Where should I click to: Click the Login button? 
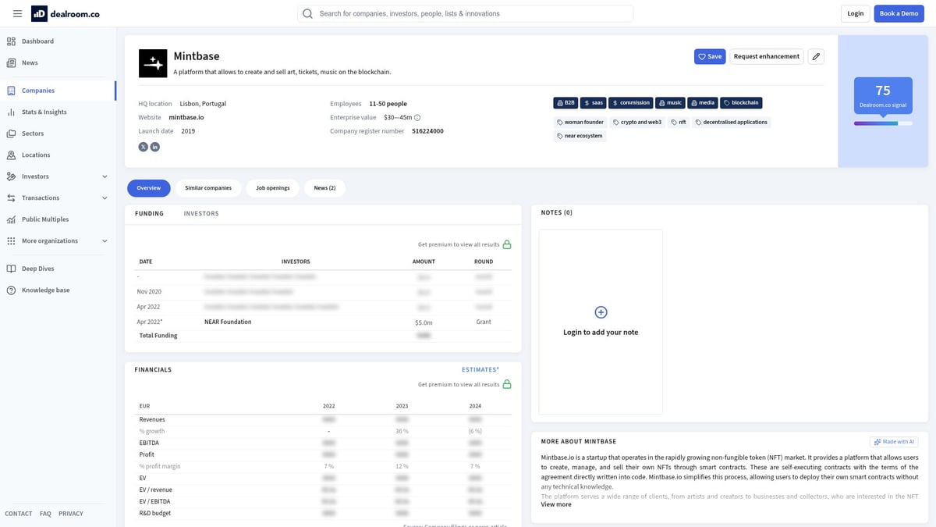856,13
